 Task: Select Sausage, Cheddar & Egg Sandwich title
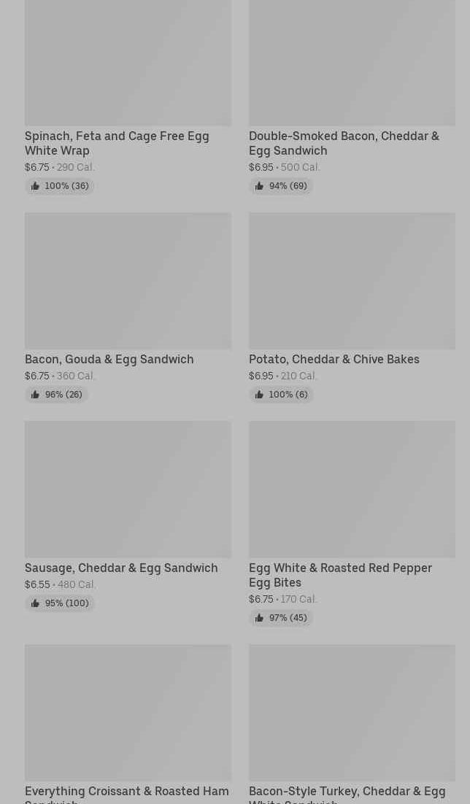coord(121,568)
